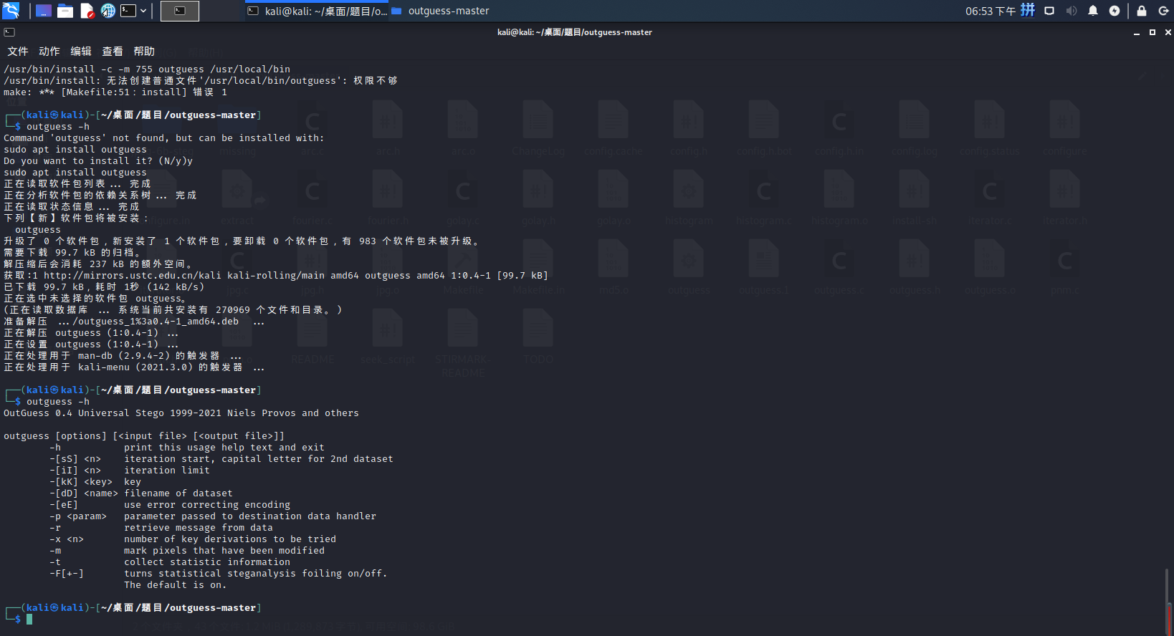This screenshot has height=636, width=1174.
Task: Open the power manager lightning icon
Action: [x=1115, y=11]
